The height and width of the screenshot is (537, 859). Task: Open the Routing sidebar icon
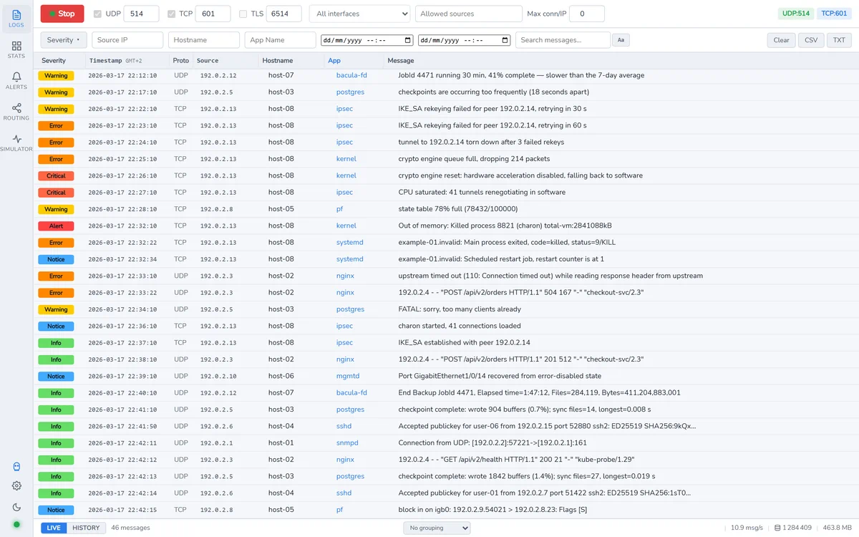[16, 112]
